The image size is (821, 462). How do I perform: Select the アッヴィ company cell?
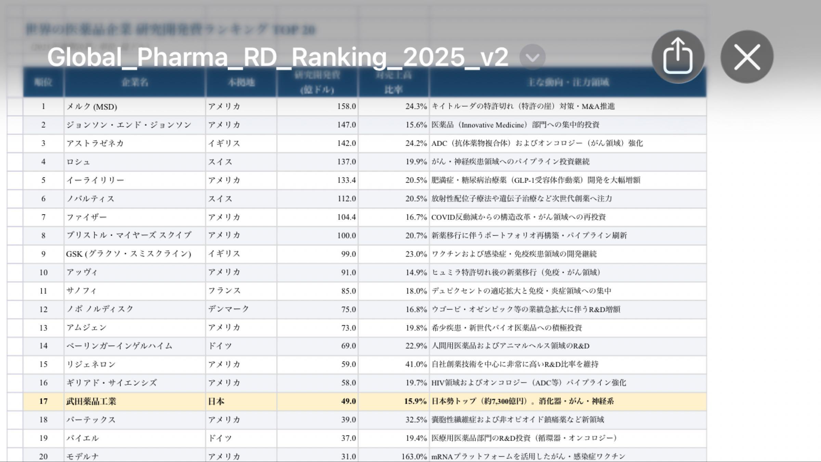pos(135,272)
